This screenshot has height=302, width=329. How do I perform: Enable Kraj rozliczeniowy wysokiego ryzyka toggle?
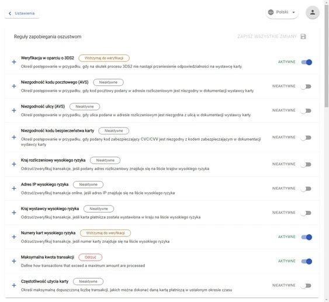[306, 164]
